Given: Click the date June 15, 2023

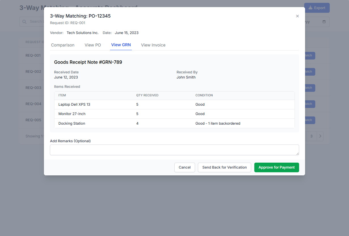Looking at the screenshot, I should [x=127, y=33].
